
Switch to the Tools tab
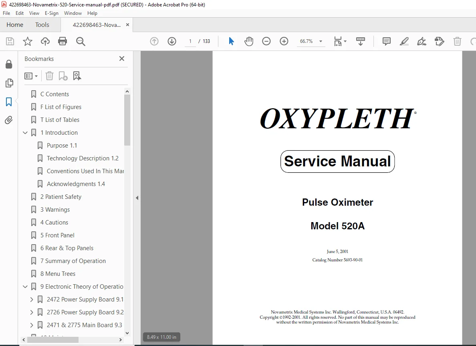coord(42,25)
